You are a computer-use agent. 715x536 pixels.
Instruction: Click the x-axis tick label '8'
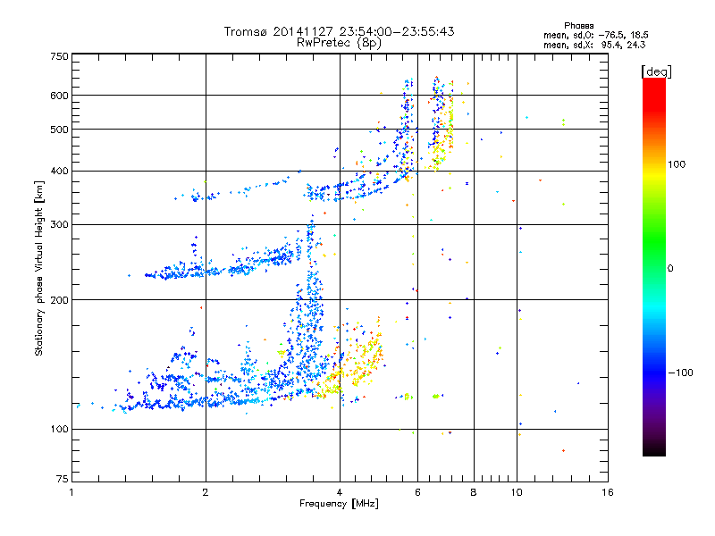click(474, 492)
